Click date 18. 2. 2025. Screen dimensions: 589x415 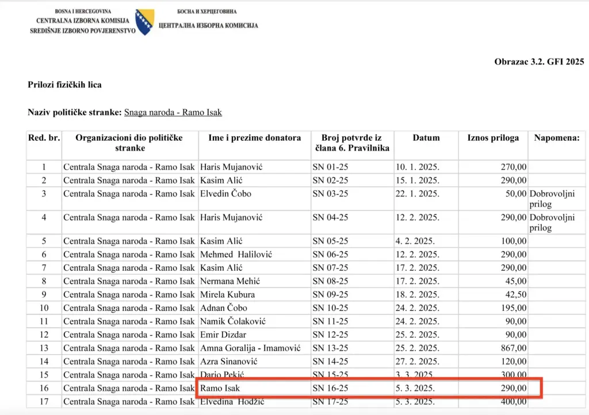(418, 294)
